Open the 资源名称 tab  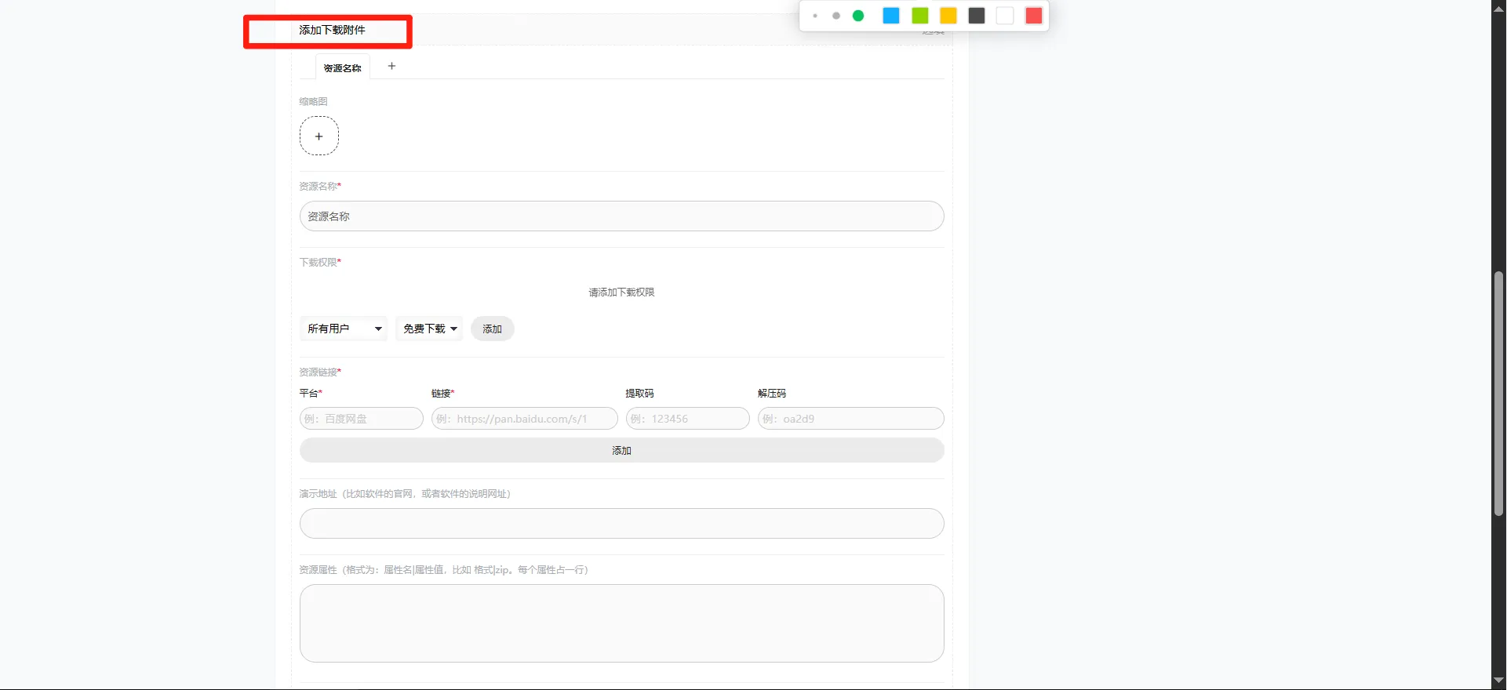tap(343, 68)
